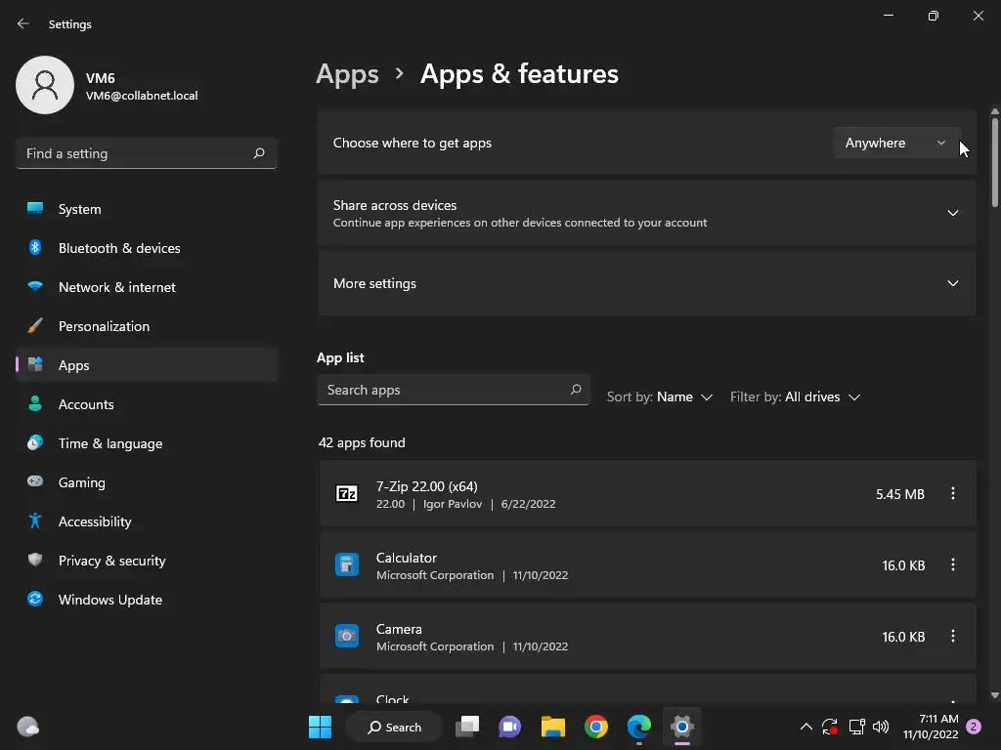Screen dimensions: 1001x750
Task: Open the three-dot menu for Camera
Action: click(x=952, y=637)
